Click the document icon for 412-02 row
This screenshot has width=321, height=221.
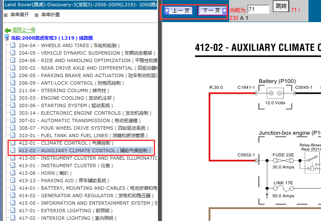[13, 150]
